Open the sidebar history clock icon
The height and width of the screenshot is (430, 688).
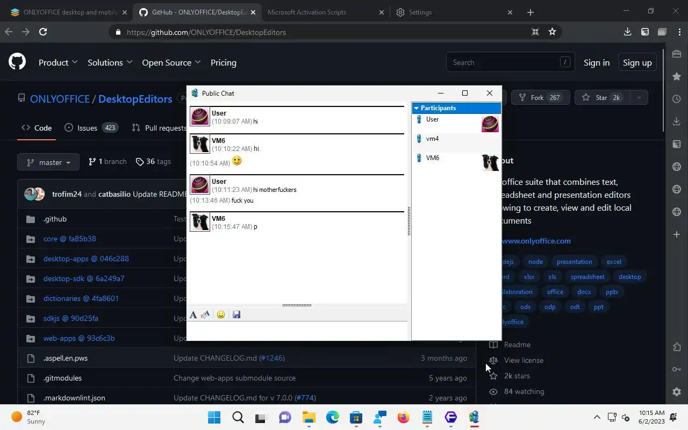(x=677, y=99)
